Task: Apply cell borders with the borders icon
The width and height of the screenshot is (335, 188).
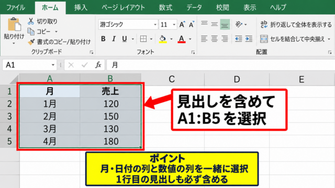Action: coord(143,39)
